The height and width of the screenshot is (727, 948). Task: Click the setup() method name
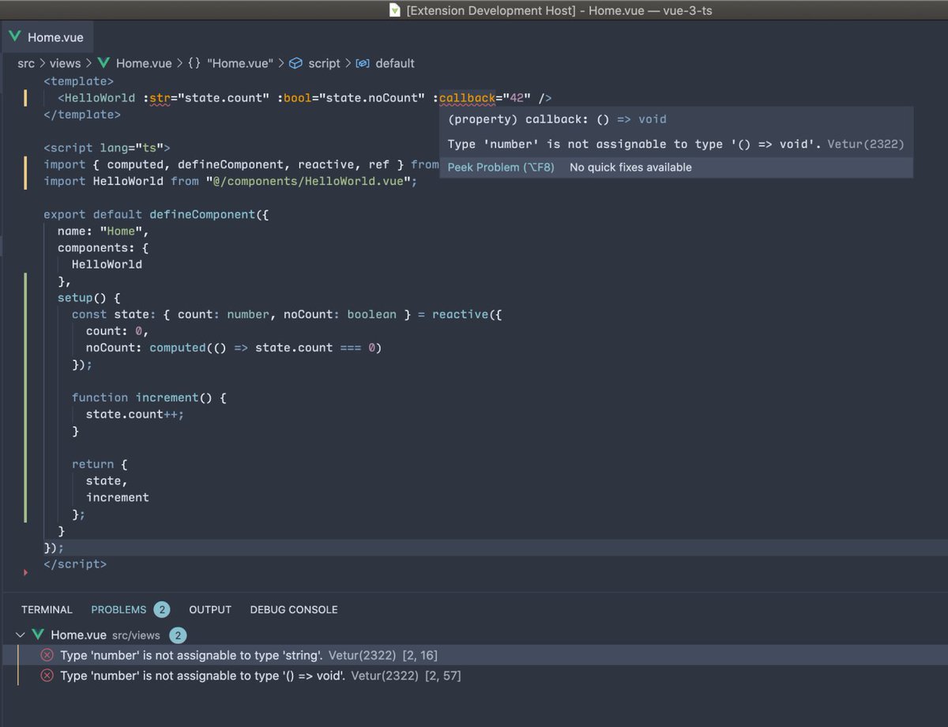pos(75,298)
